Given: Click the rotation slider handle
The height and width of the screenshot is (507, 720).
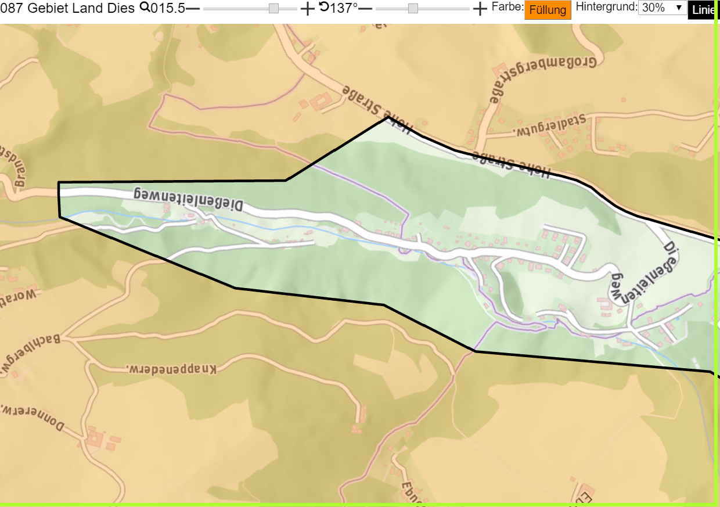Looking at the screenshot, I should [413, 8].
